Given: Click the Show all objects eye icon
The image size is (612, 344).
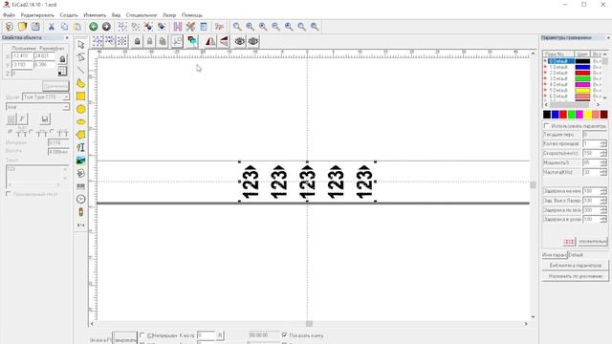Looking at the screenshot, I should click(240, 41).
